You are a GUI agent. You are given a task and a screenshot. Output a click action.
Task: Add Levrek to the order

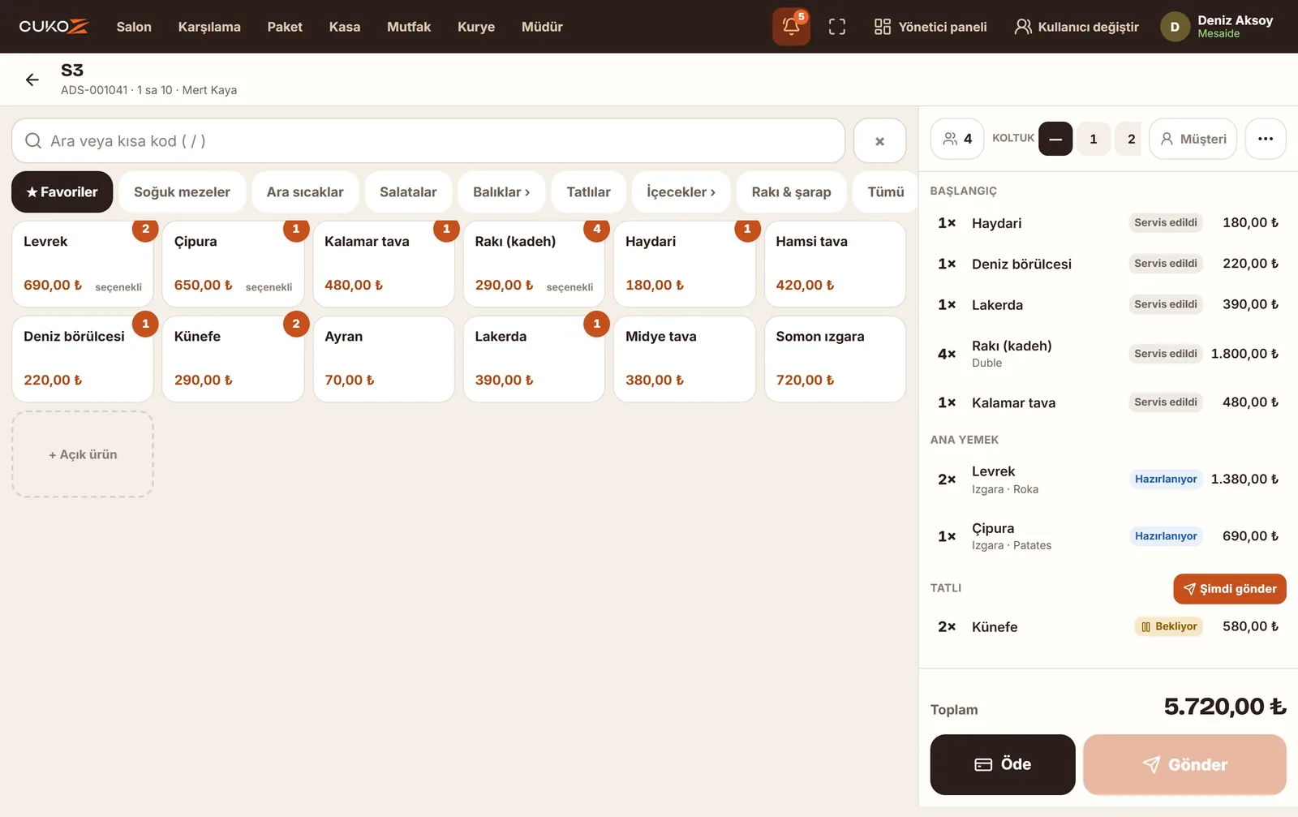[x=83, y=264]
